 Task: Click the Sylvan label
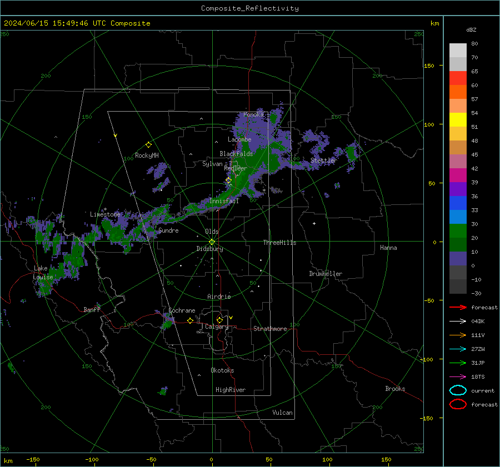[212, 164]
